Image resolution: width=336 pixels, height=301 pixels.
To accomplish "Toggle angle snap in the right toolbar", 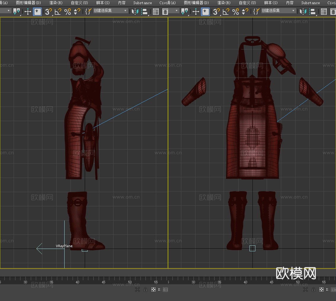I will [x=226, y=12].
